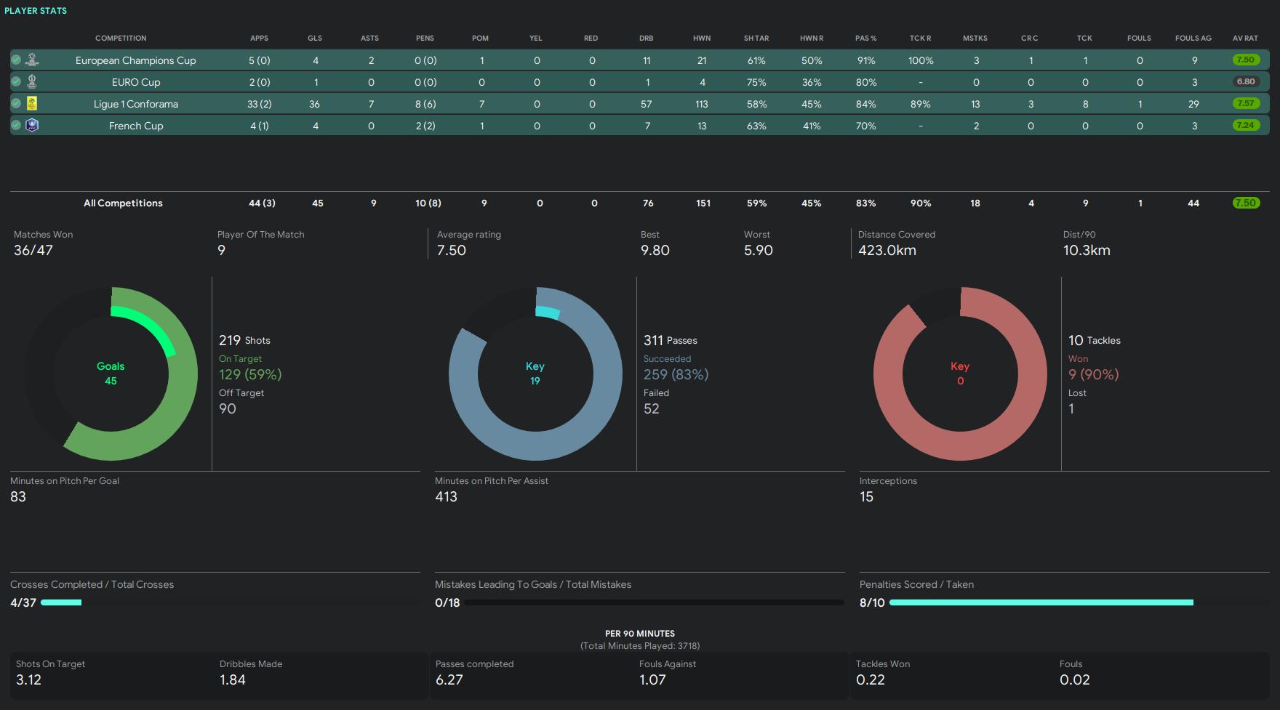Click the COMPETITION column header
Screen dimensions: 1280x710
tap(121, 38)
